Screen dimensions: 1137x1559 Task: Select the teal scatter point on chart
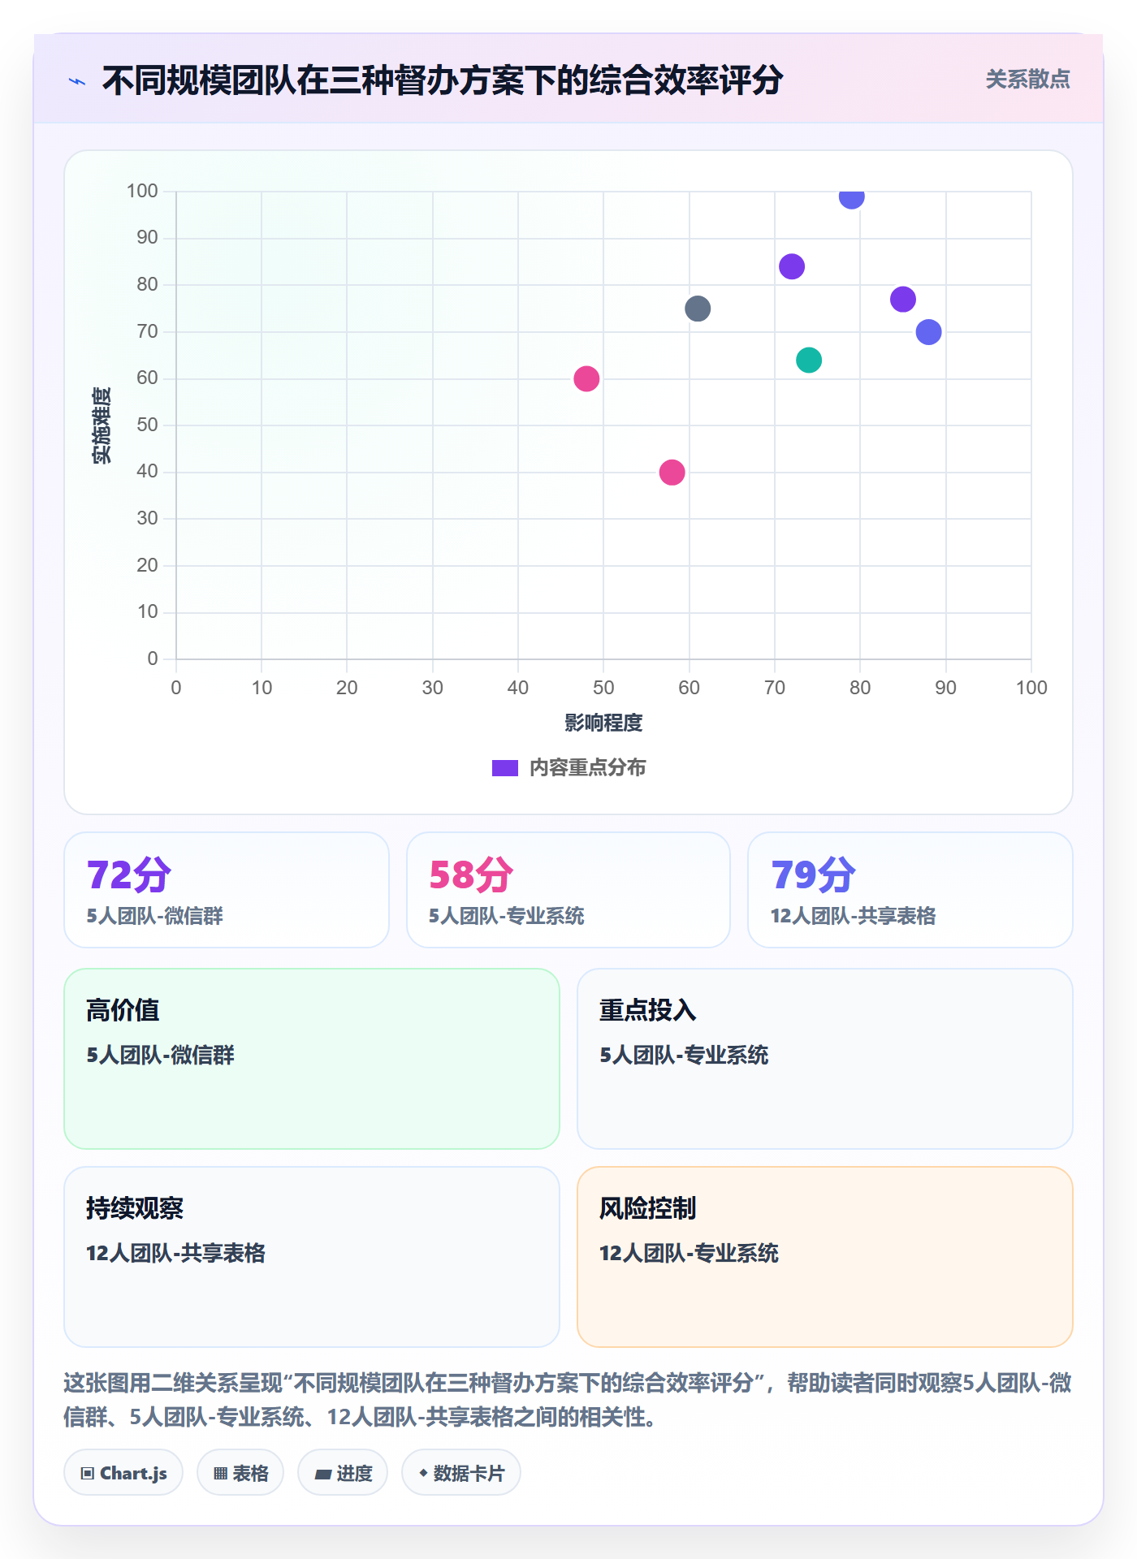pyautogui.click(x=809, y=360)
